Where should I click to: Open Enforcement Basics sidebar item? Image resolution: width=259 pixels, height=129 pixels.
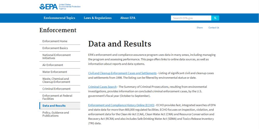coord(60,48)
